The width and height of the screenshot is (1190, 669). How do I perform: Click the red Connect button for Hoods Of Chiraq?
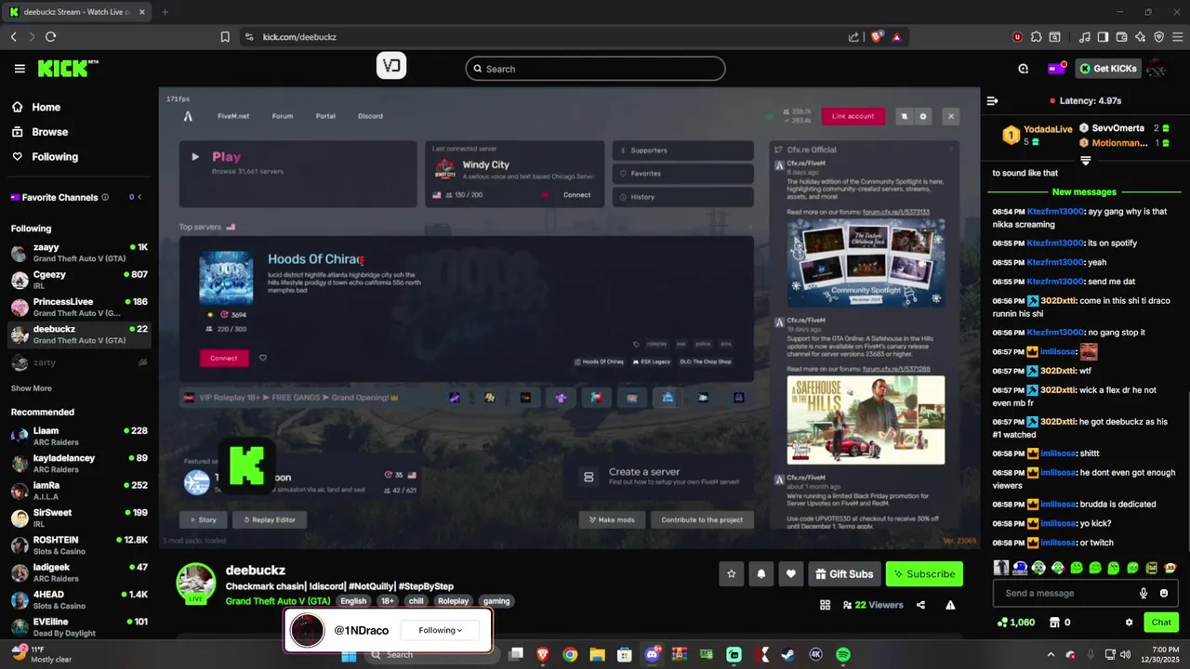(224, 358)
